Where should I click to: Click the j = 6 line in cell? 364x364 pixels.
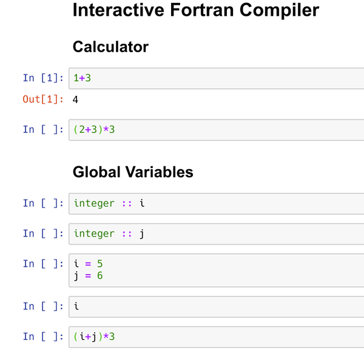tap(88, 276)
